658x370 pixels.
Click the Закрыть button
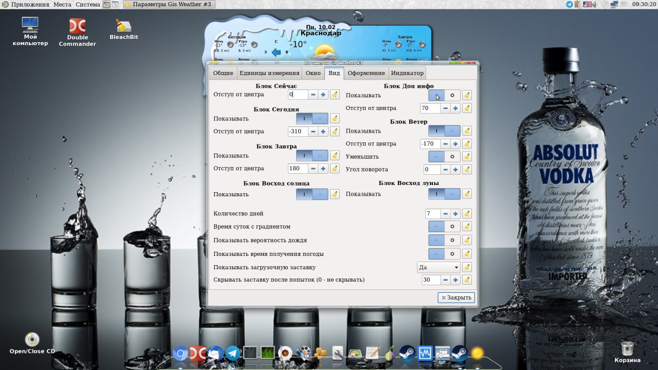(456, 298)
